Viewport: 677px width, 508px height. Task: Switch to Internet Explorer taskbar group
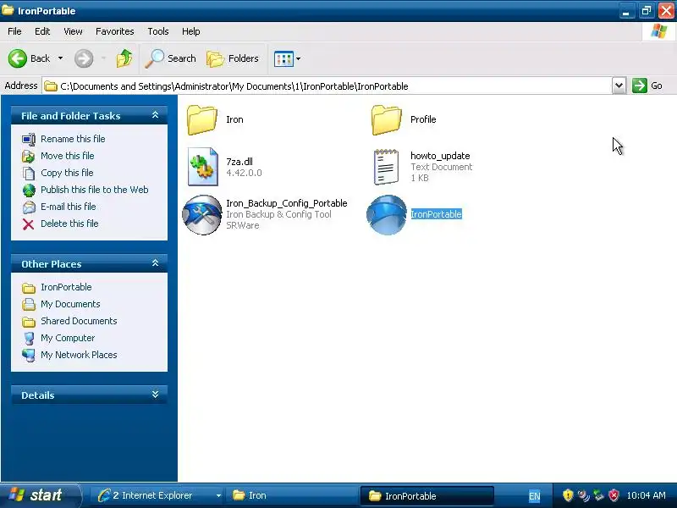point(159,495)
